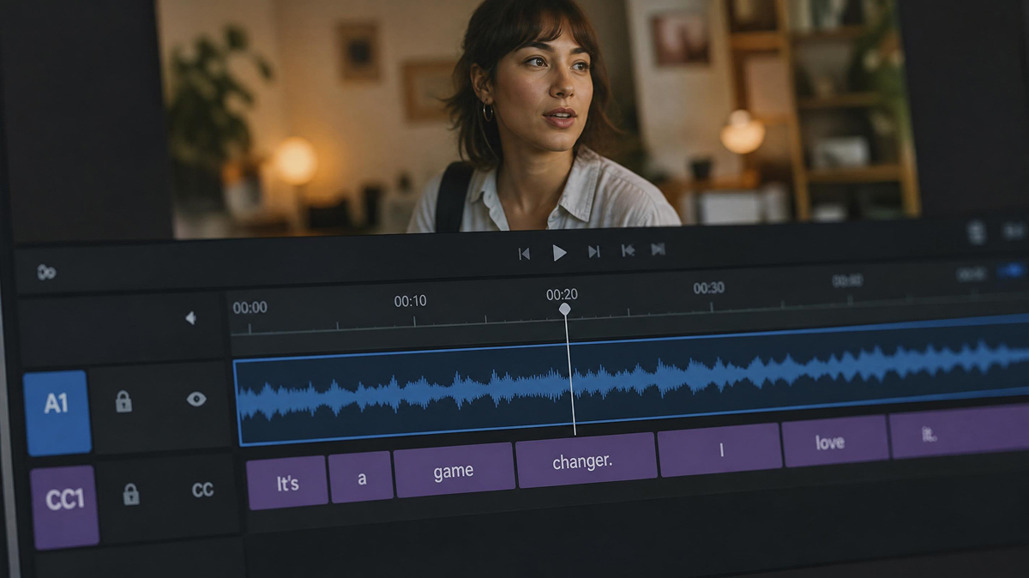Click the 00:30 mark on the ruler
The image size is (1029, 578).
pos(708,287)
